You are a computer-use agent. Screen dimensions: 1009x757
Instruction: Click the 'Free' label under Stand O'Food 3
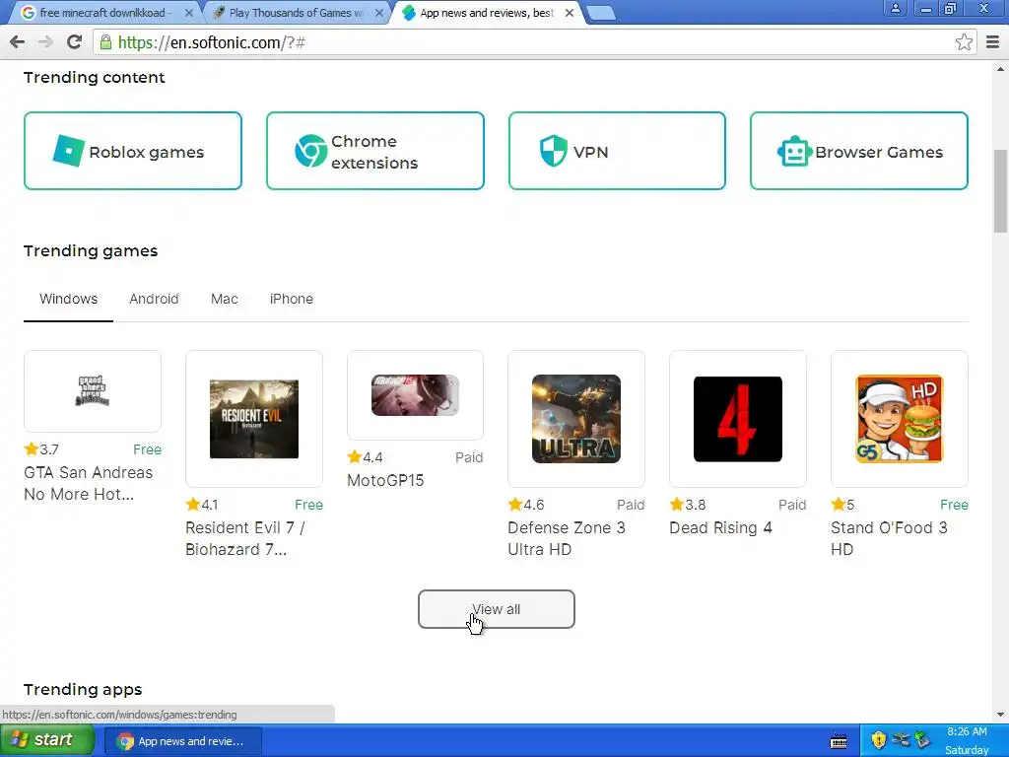coord(954,506)
